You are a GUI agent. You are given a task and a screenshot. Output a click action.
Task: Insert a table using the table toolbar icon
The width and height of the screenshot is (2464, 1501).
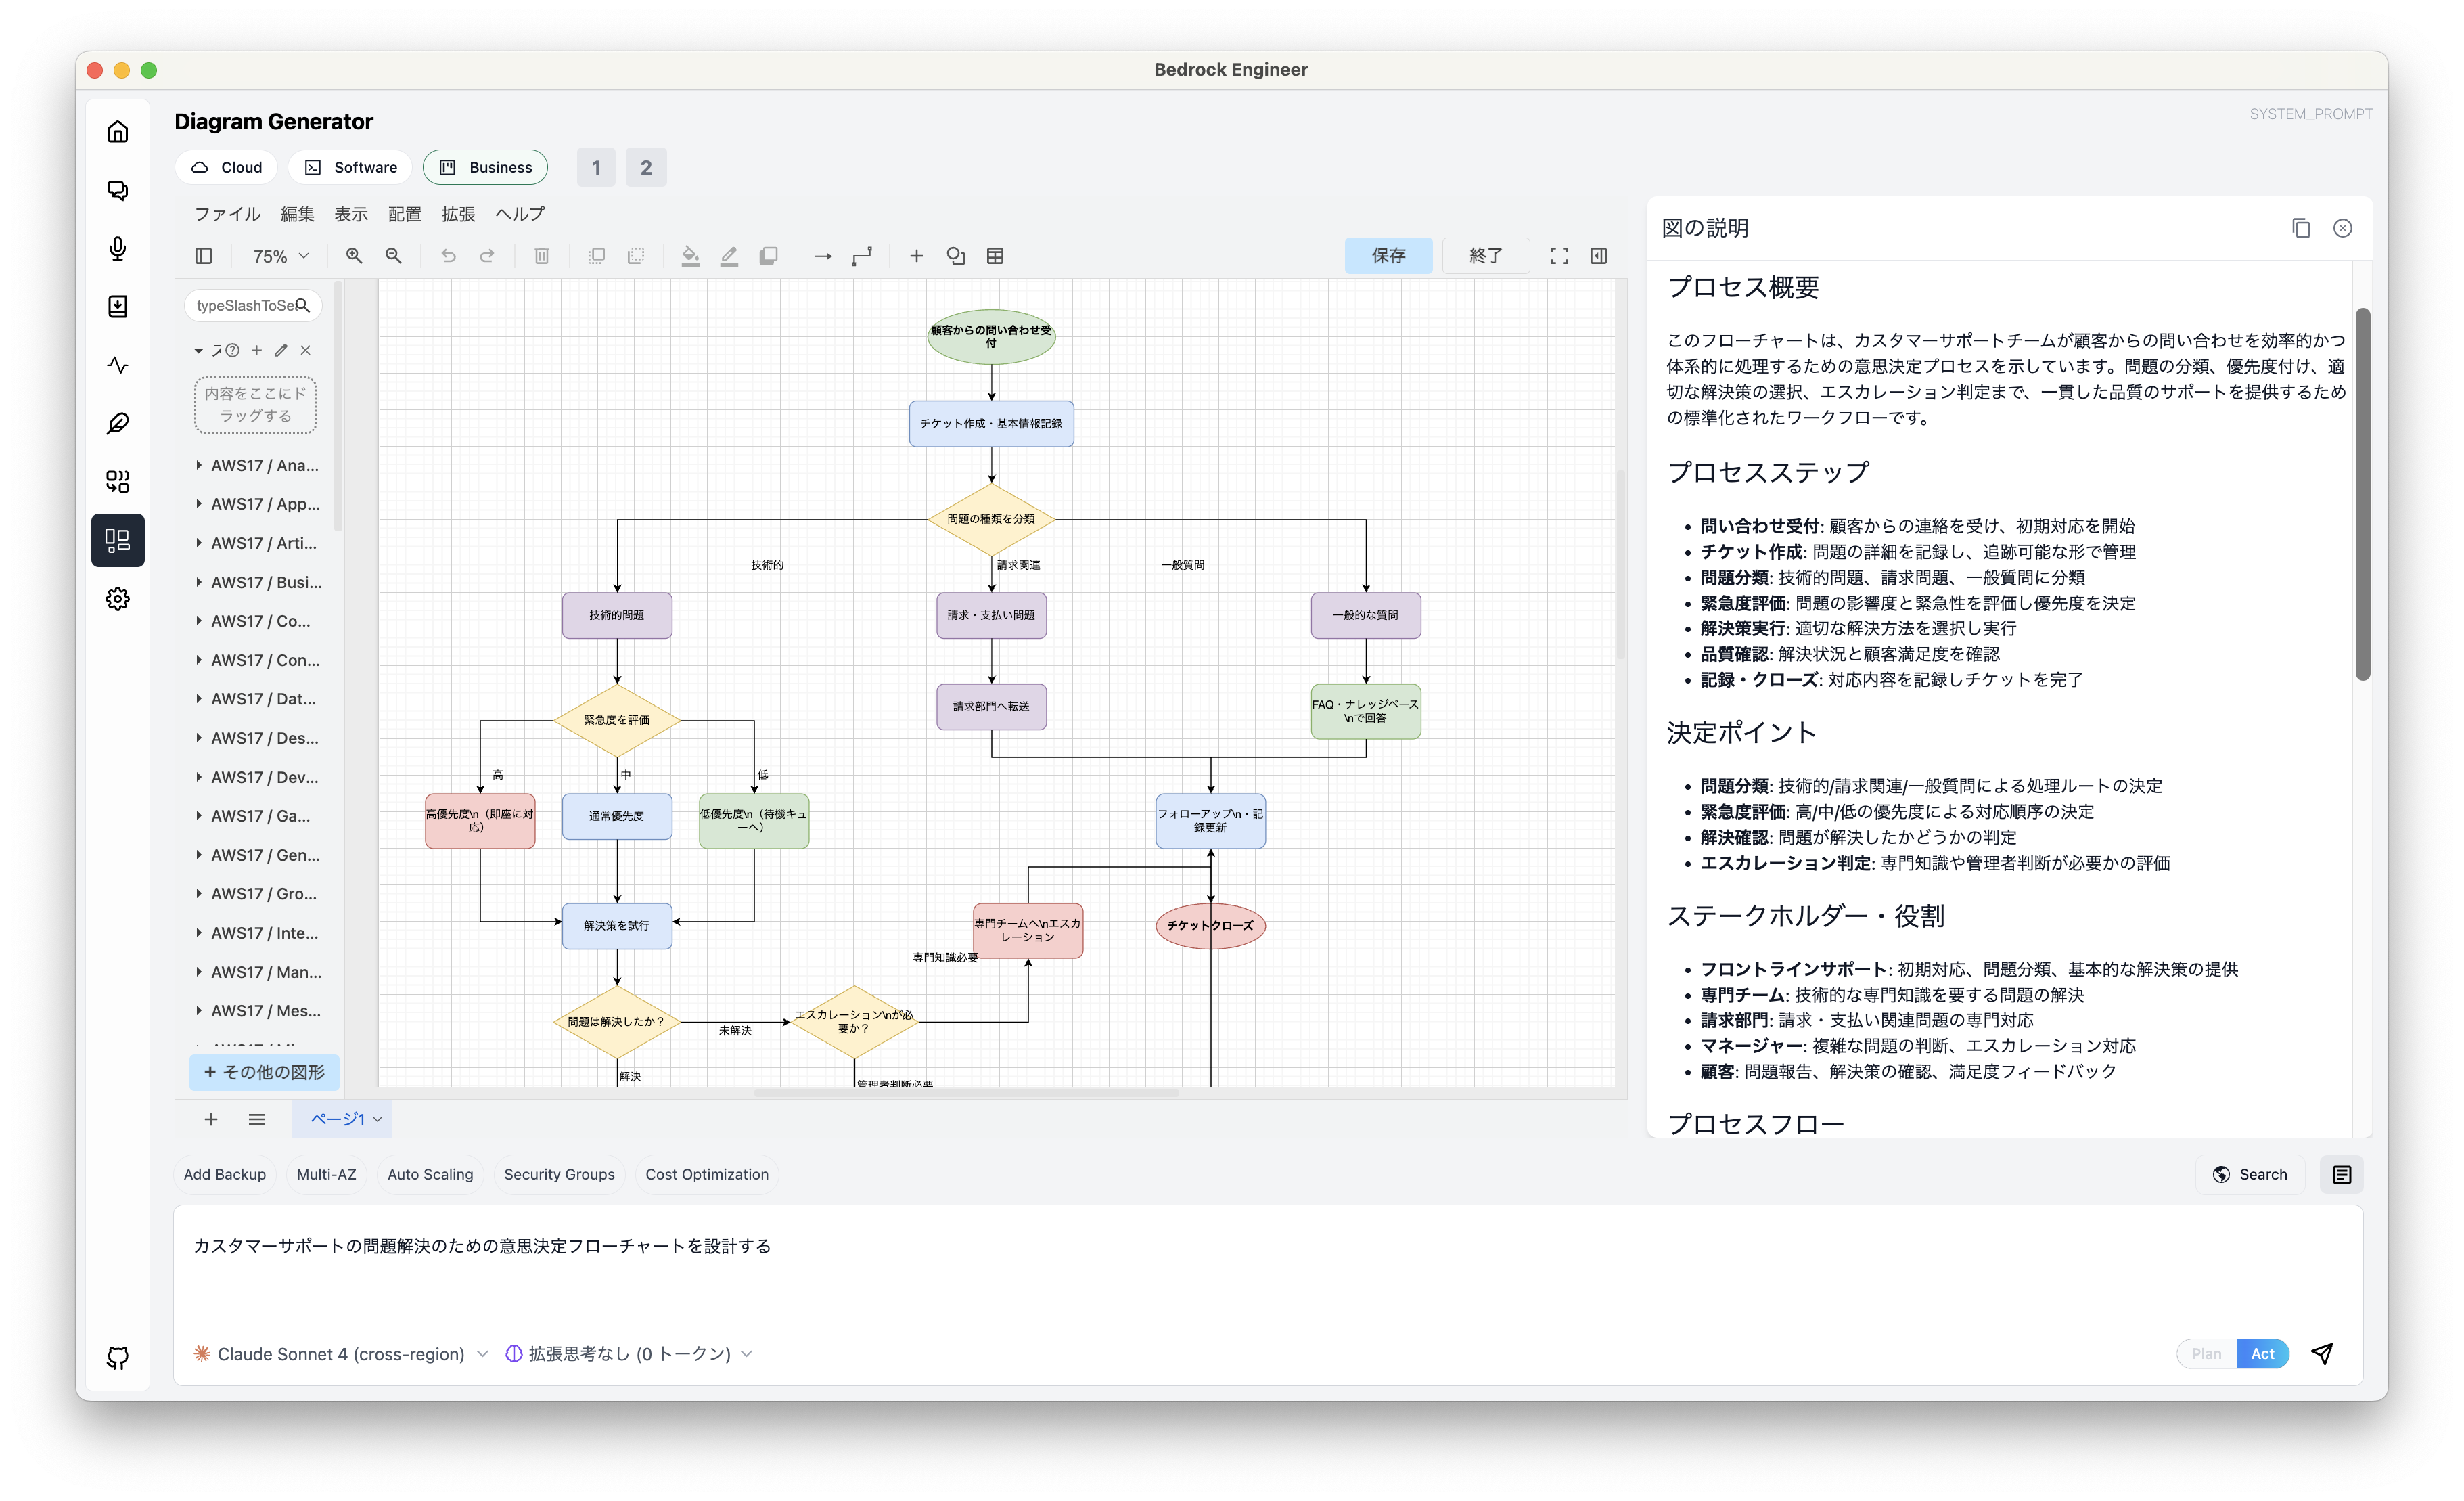pyautogui.click(x=995, y=256)
